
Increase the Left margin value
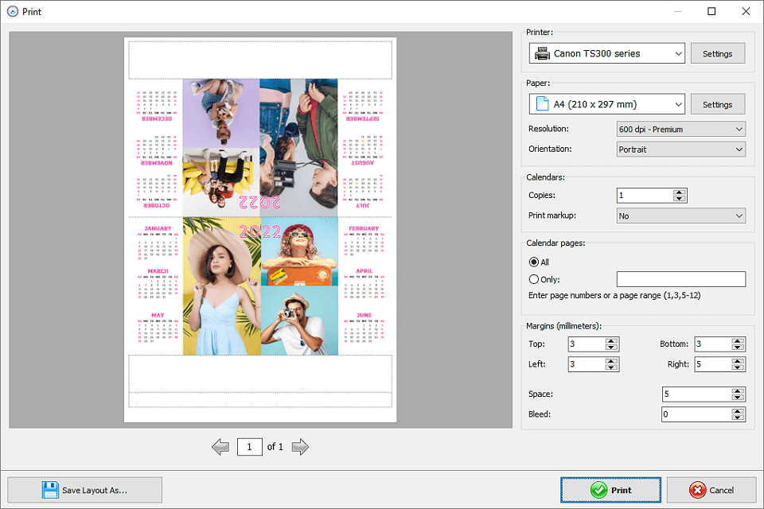point(611,361)
